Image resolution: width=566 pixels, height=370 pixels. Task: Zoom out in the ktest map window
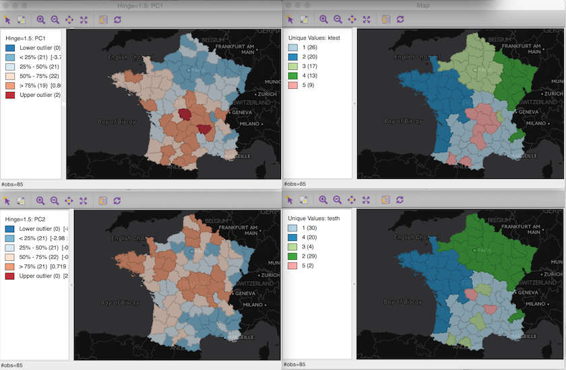[x=338, y=20]
